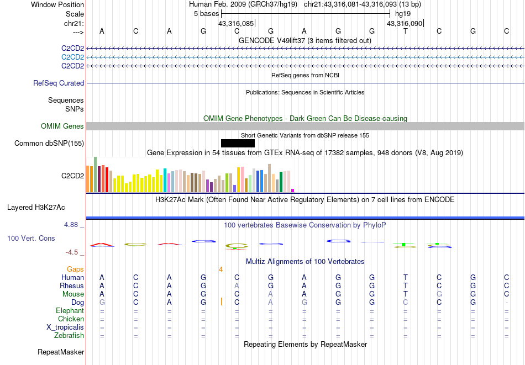
Task: Click the OMIM Gene Phenotypes track title
Action: (305, 118)
